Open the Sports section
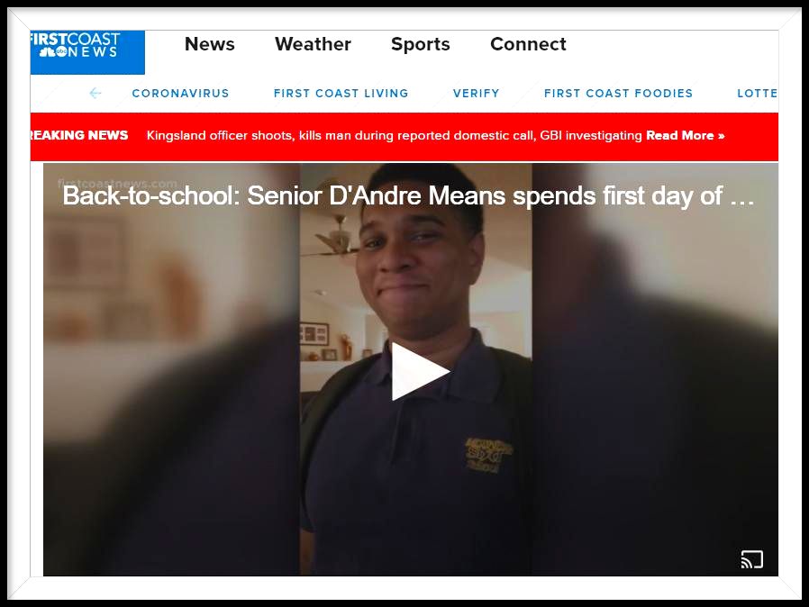Screen dimensions: 809x607 [x=421, y=45]
